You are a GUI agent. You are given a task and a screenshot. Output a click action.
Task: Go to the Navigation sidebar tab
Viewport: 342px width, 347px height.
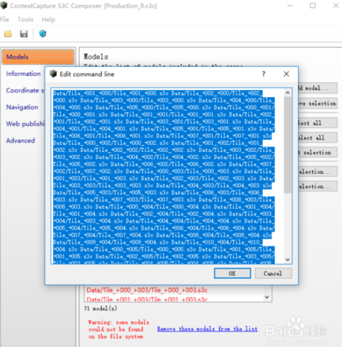tap(22, 107)
